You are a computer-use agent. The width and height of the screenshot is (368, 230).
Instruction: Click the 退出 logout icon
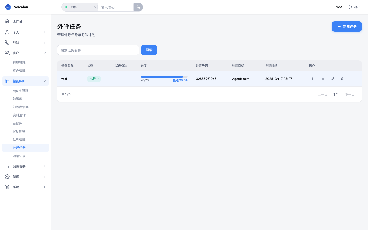(351, 7)
